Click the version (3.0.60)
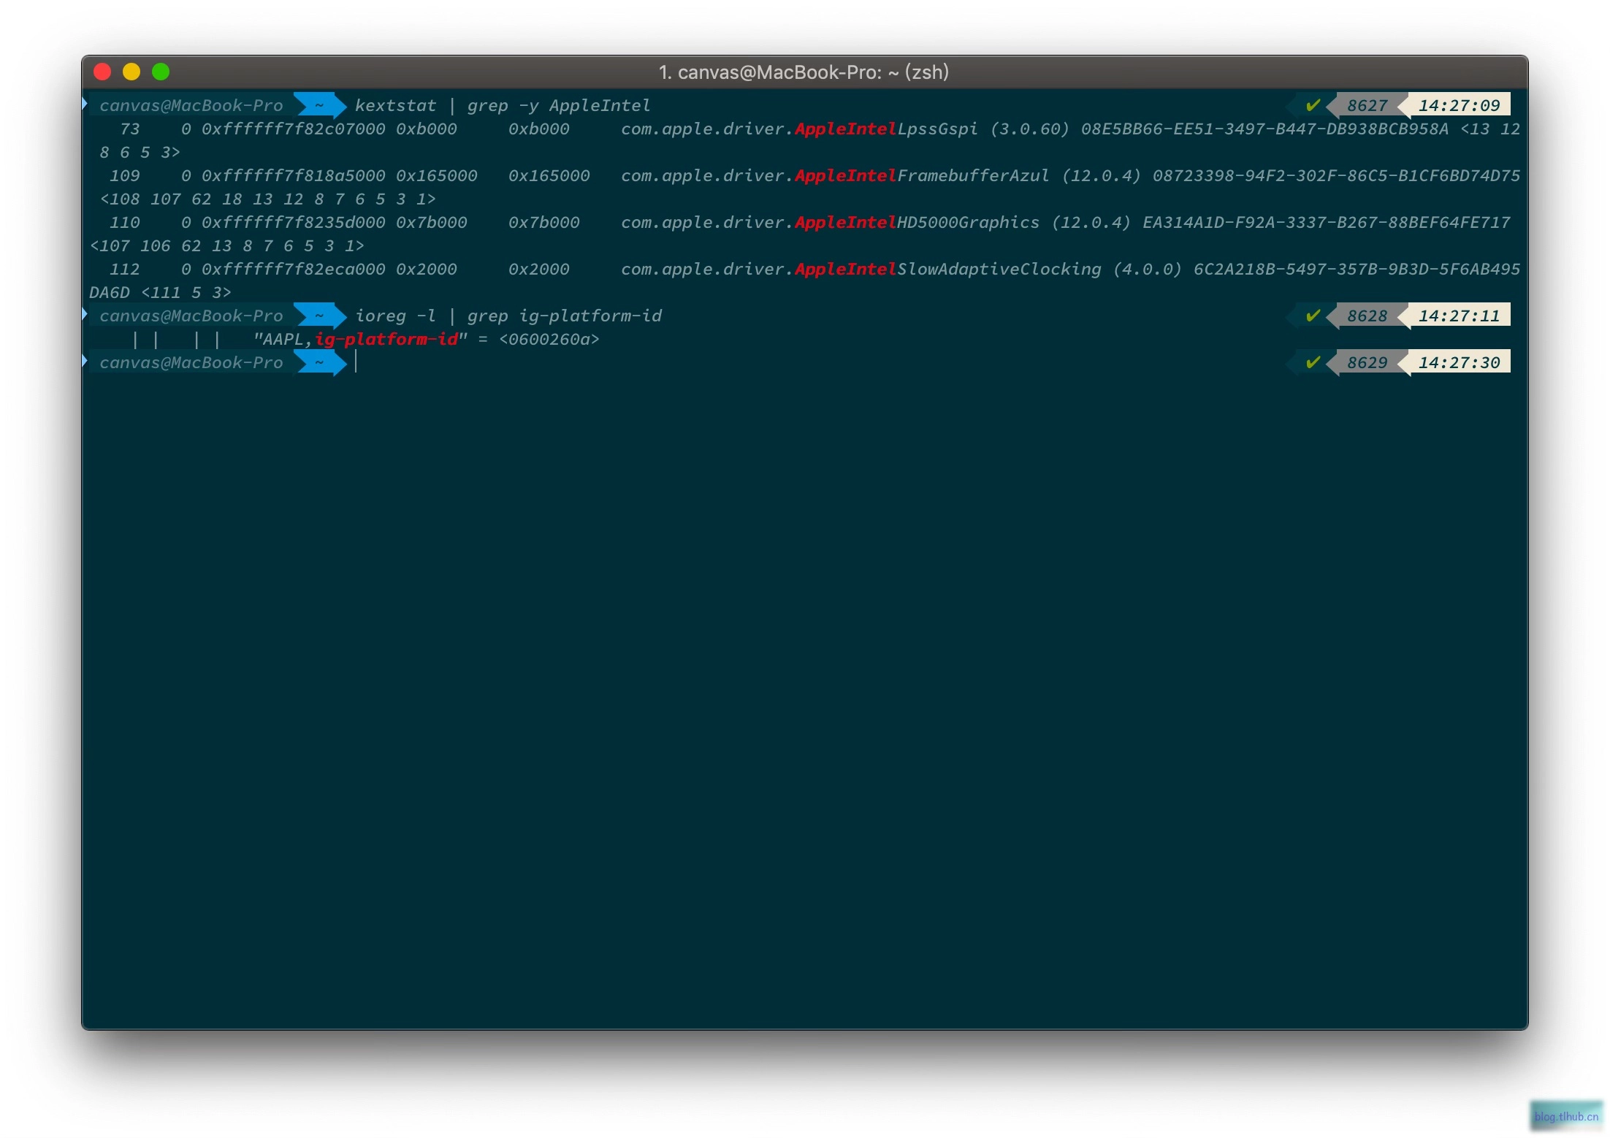The width and height of the screenshot is (1610, 1138). (x=1029, y=129)
